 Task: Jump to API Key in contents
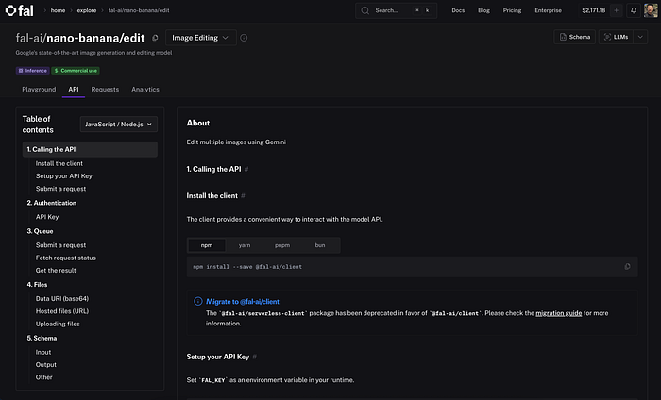pyautogui.click(x=47, y=217)
